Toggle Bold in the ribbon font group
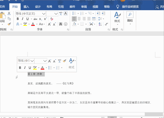 pos(18,19)
